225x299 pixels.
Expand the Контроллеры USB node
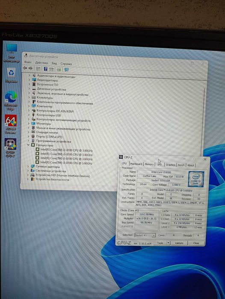29,115
